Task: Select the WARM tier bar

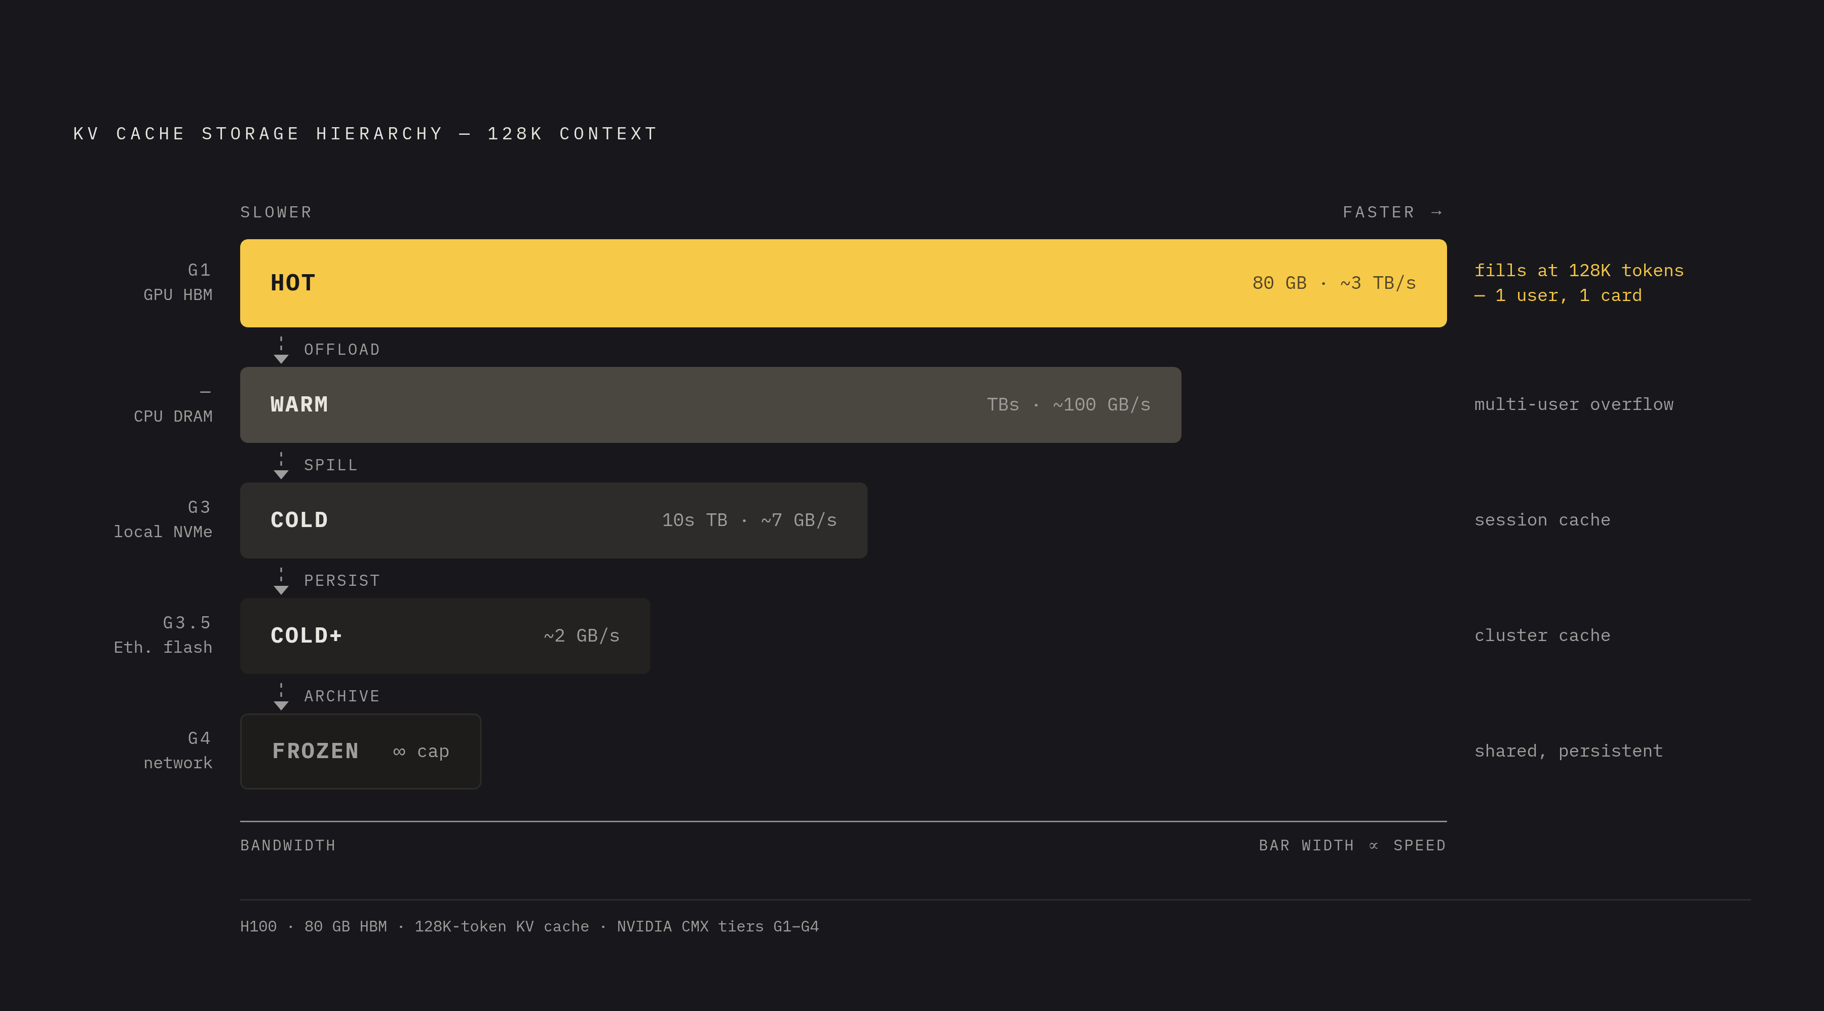Action: [710, 405]
